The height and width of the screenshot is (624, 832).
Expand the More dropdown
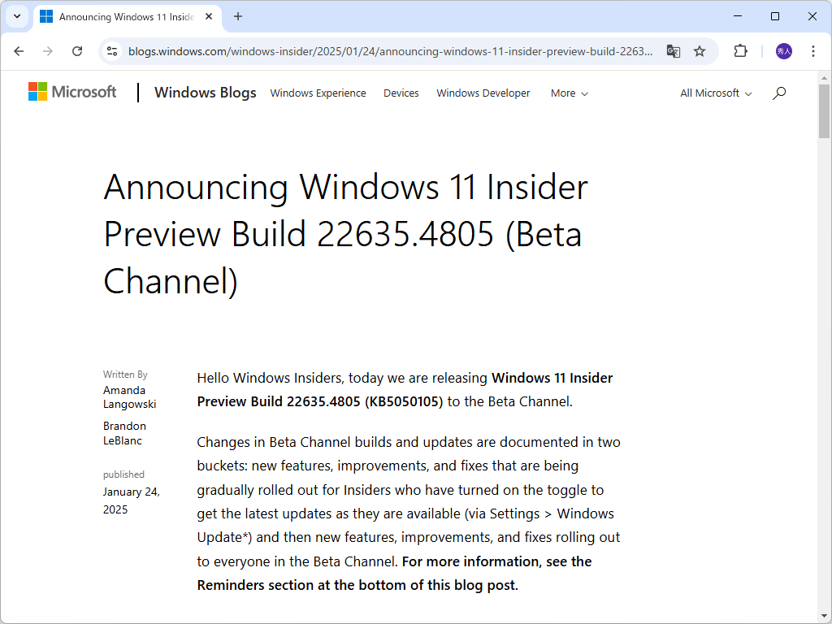coord(570,93)
